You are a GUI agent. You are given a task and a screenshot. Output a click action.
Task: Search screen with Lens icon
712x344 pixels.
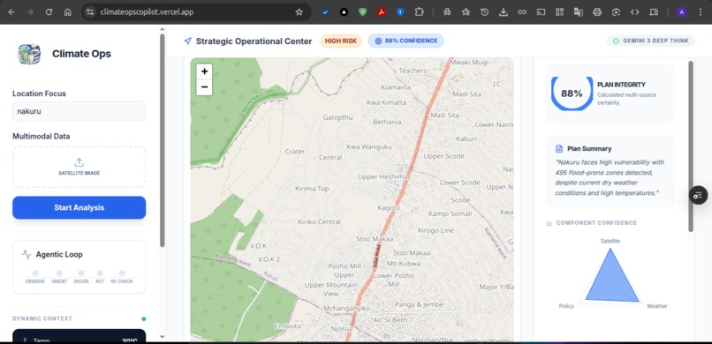(616, 12)
